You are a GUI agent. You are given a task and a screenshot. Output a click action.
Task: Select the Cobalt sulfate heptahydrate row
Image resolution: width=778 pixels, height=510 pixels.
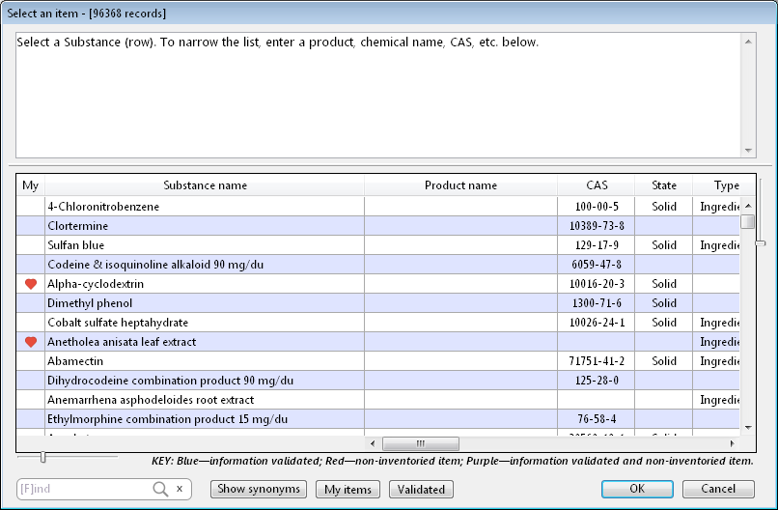point(378,323)
